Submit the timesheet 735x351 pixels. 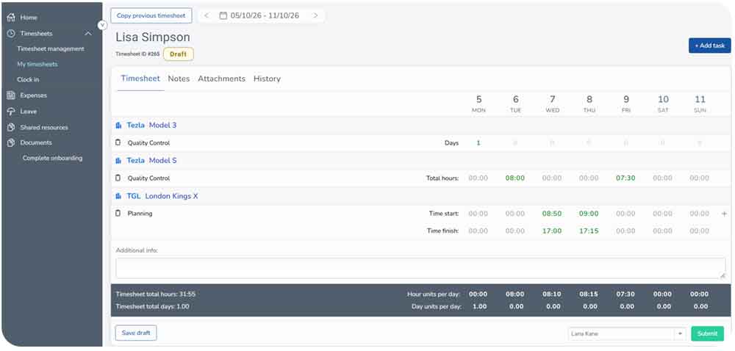pyautogui.click(x=707, y=333)
